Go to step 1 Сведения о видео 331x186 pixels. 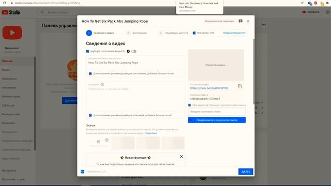[100, 33]
